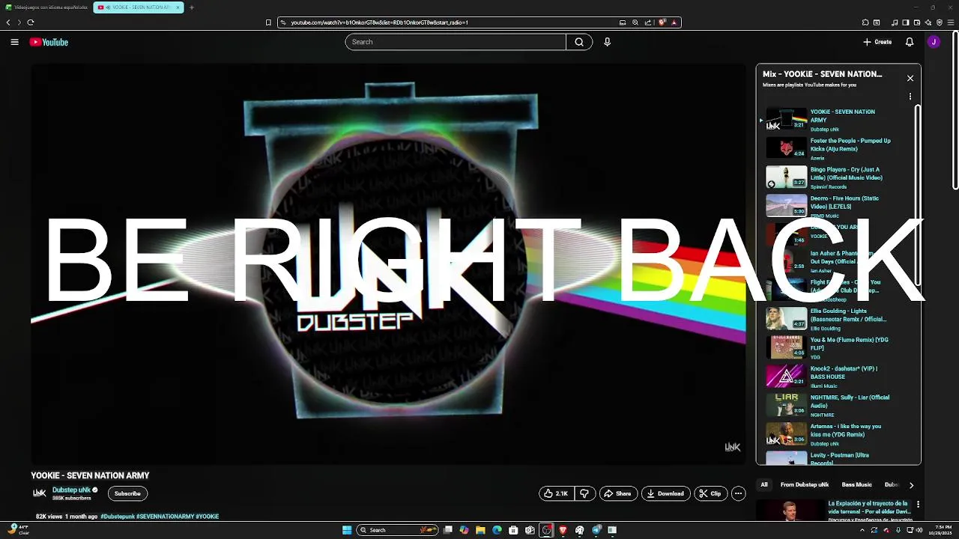Open File Explorer from taskbar

click(x=480, y=530)
